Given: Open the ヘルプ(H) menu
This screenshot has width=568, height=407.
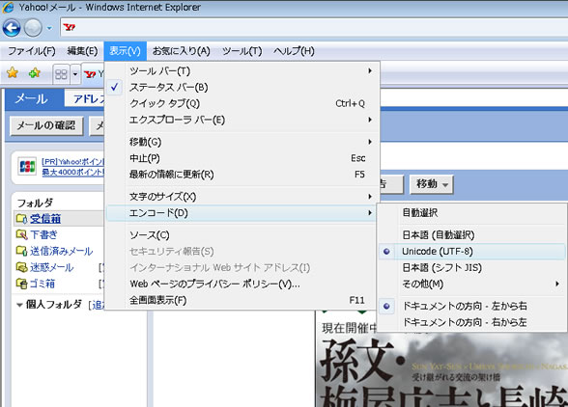Looking at the screenshot, I should click(294, 51).
